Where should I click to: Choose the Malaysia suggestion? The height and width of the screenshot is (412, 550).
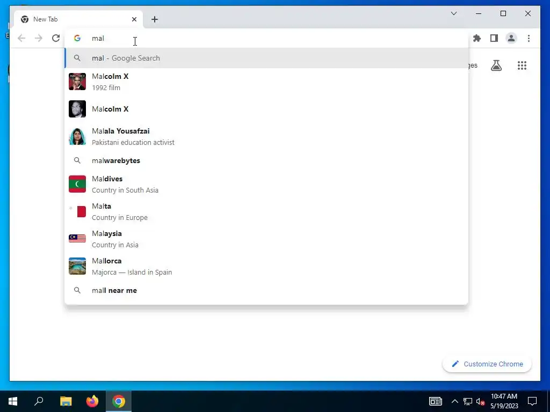[266, 239]
